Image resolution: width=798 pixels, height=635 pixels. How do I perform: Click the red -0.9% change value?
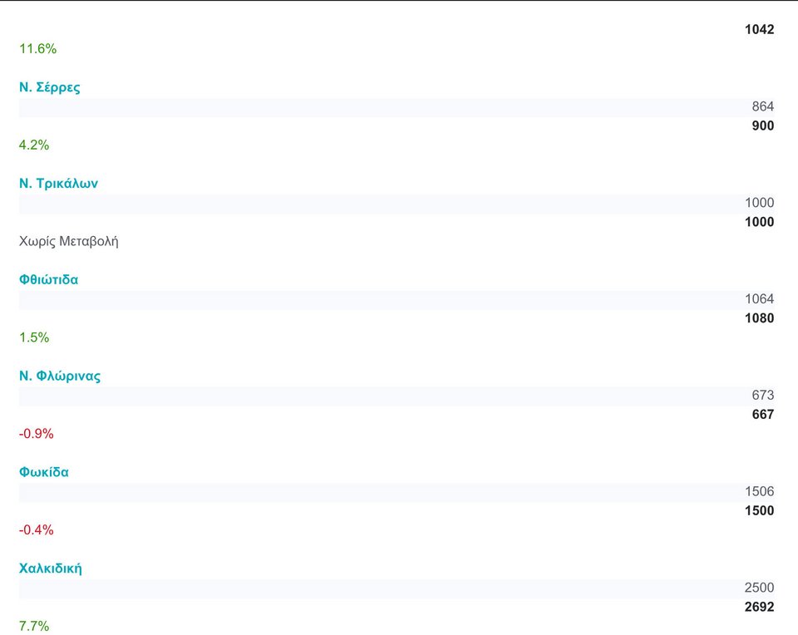[x=36, y=434]
